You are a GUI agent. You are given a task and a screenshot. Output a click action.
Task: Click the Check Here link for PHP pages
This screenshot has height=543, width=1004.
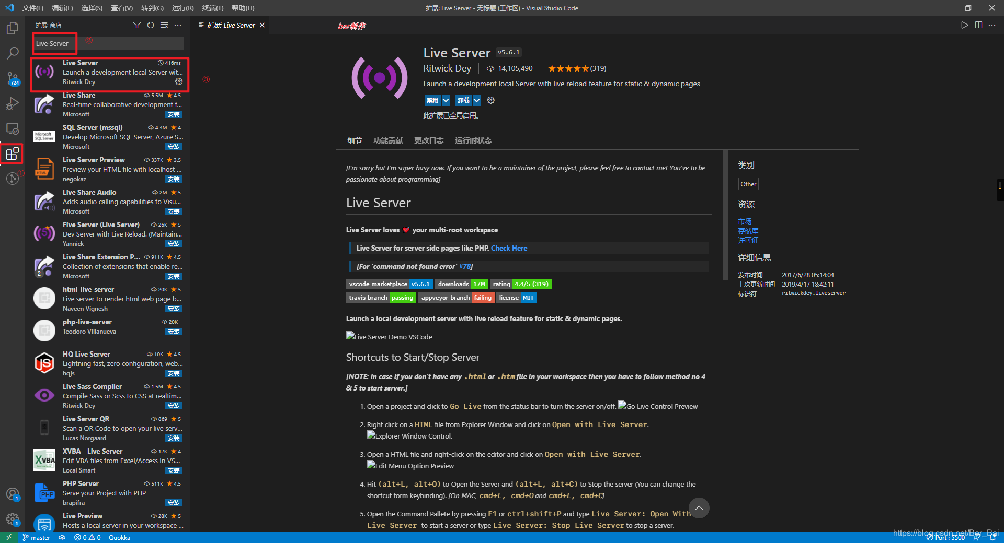(x=509, y=248)
